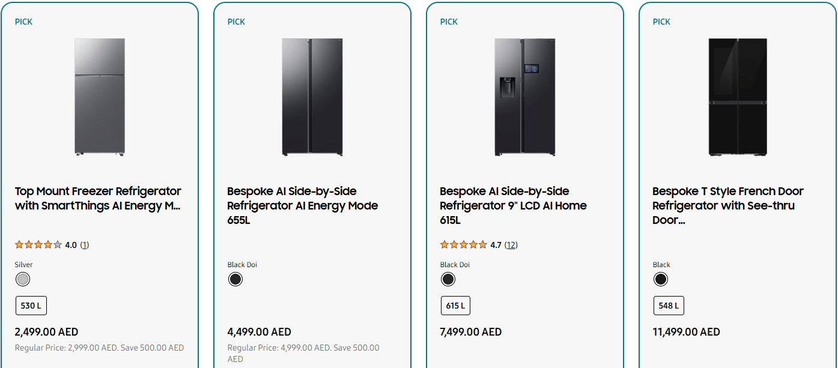This screenshot has height=368, width=838.
Task: Open the 655L Side-by-Side refrigerator image
Action: point(312,97)
